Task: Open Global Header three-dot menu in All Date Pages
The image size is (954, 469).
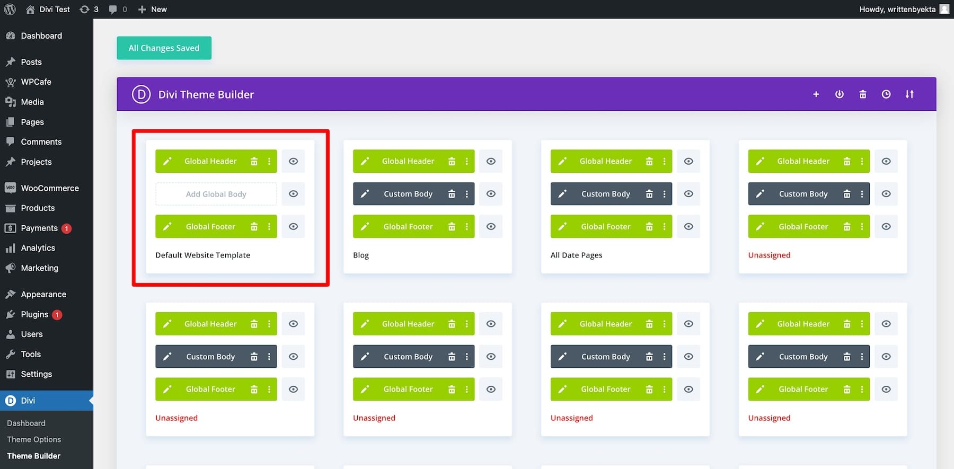Action: click(665, 161)
